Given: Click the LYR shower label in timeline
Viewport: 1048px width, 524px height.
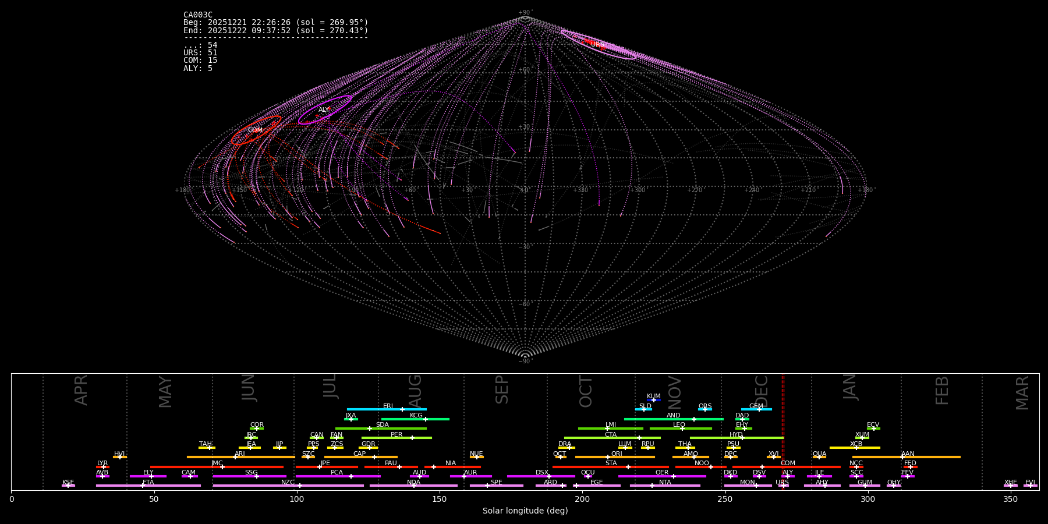Looking at the screenshot, I should click(x=102, y=463).
